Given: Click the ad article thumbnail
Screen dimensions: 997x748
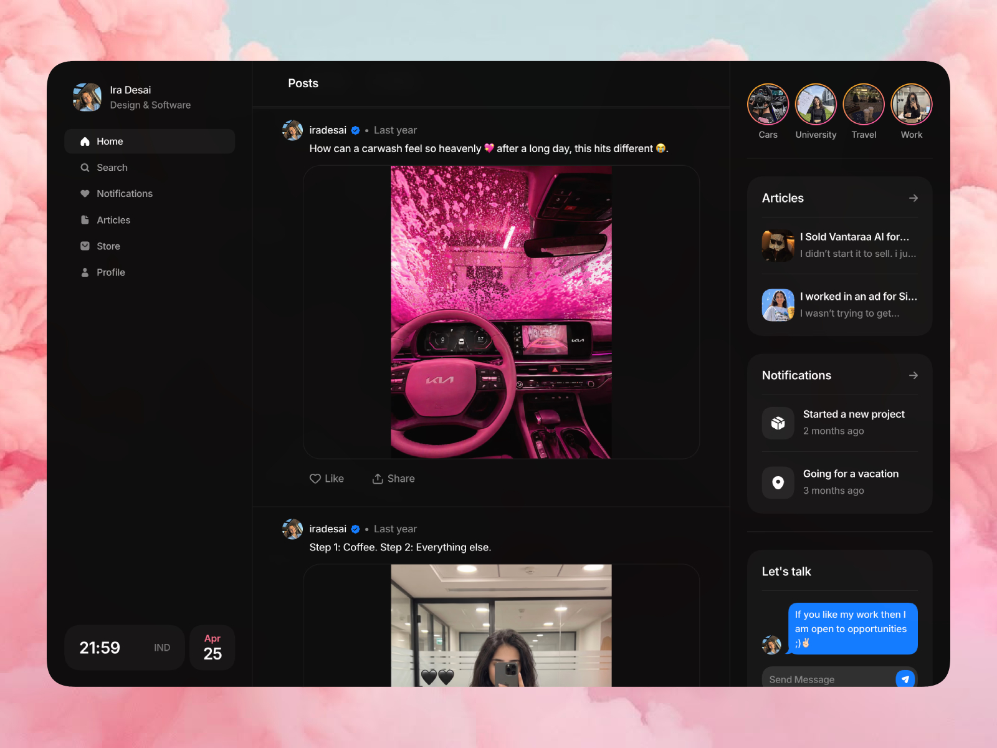Looking at the screenshot, I should click(x=778, y=305).
